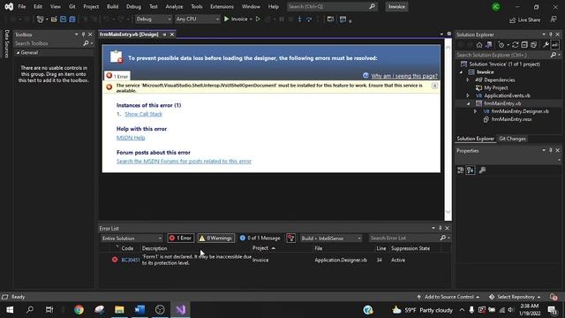
Task: Collapse the General group in Toolbox
Action: pos(18,53)
